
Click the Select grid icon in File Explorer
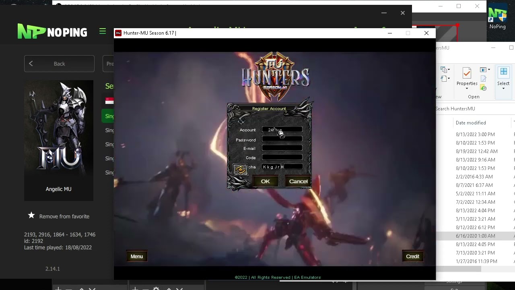(x=503, y=72)
